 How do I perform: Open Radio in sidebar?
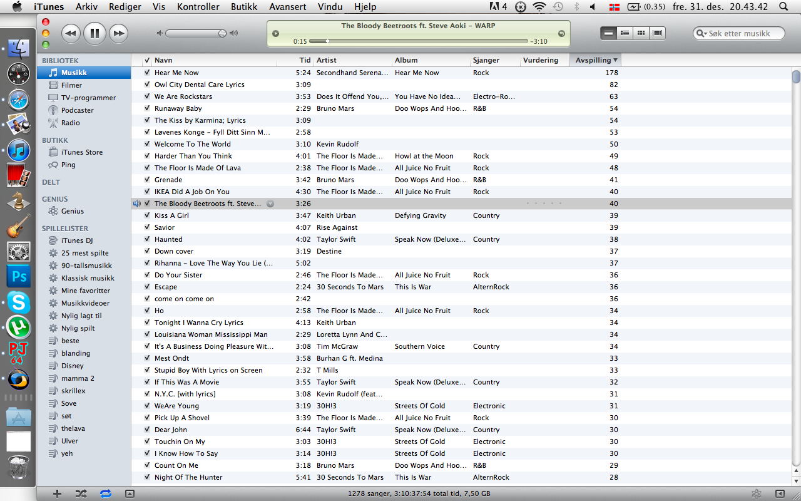pos(84,123)
